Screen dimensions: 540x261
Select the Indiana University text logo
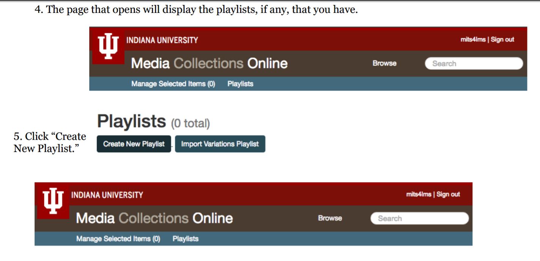(x=163, y=39)
